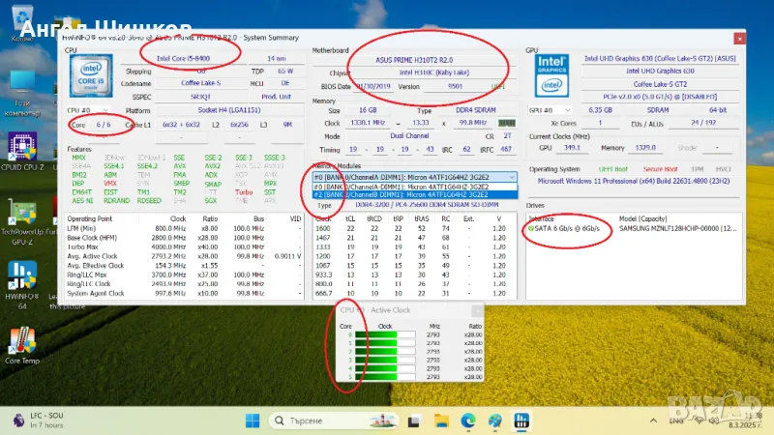Open Core Temp desktop icon
This screenshot has width=774, height=435.
point(21,340)
